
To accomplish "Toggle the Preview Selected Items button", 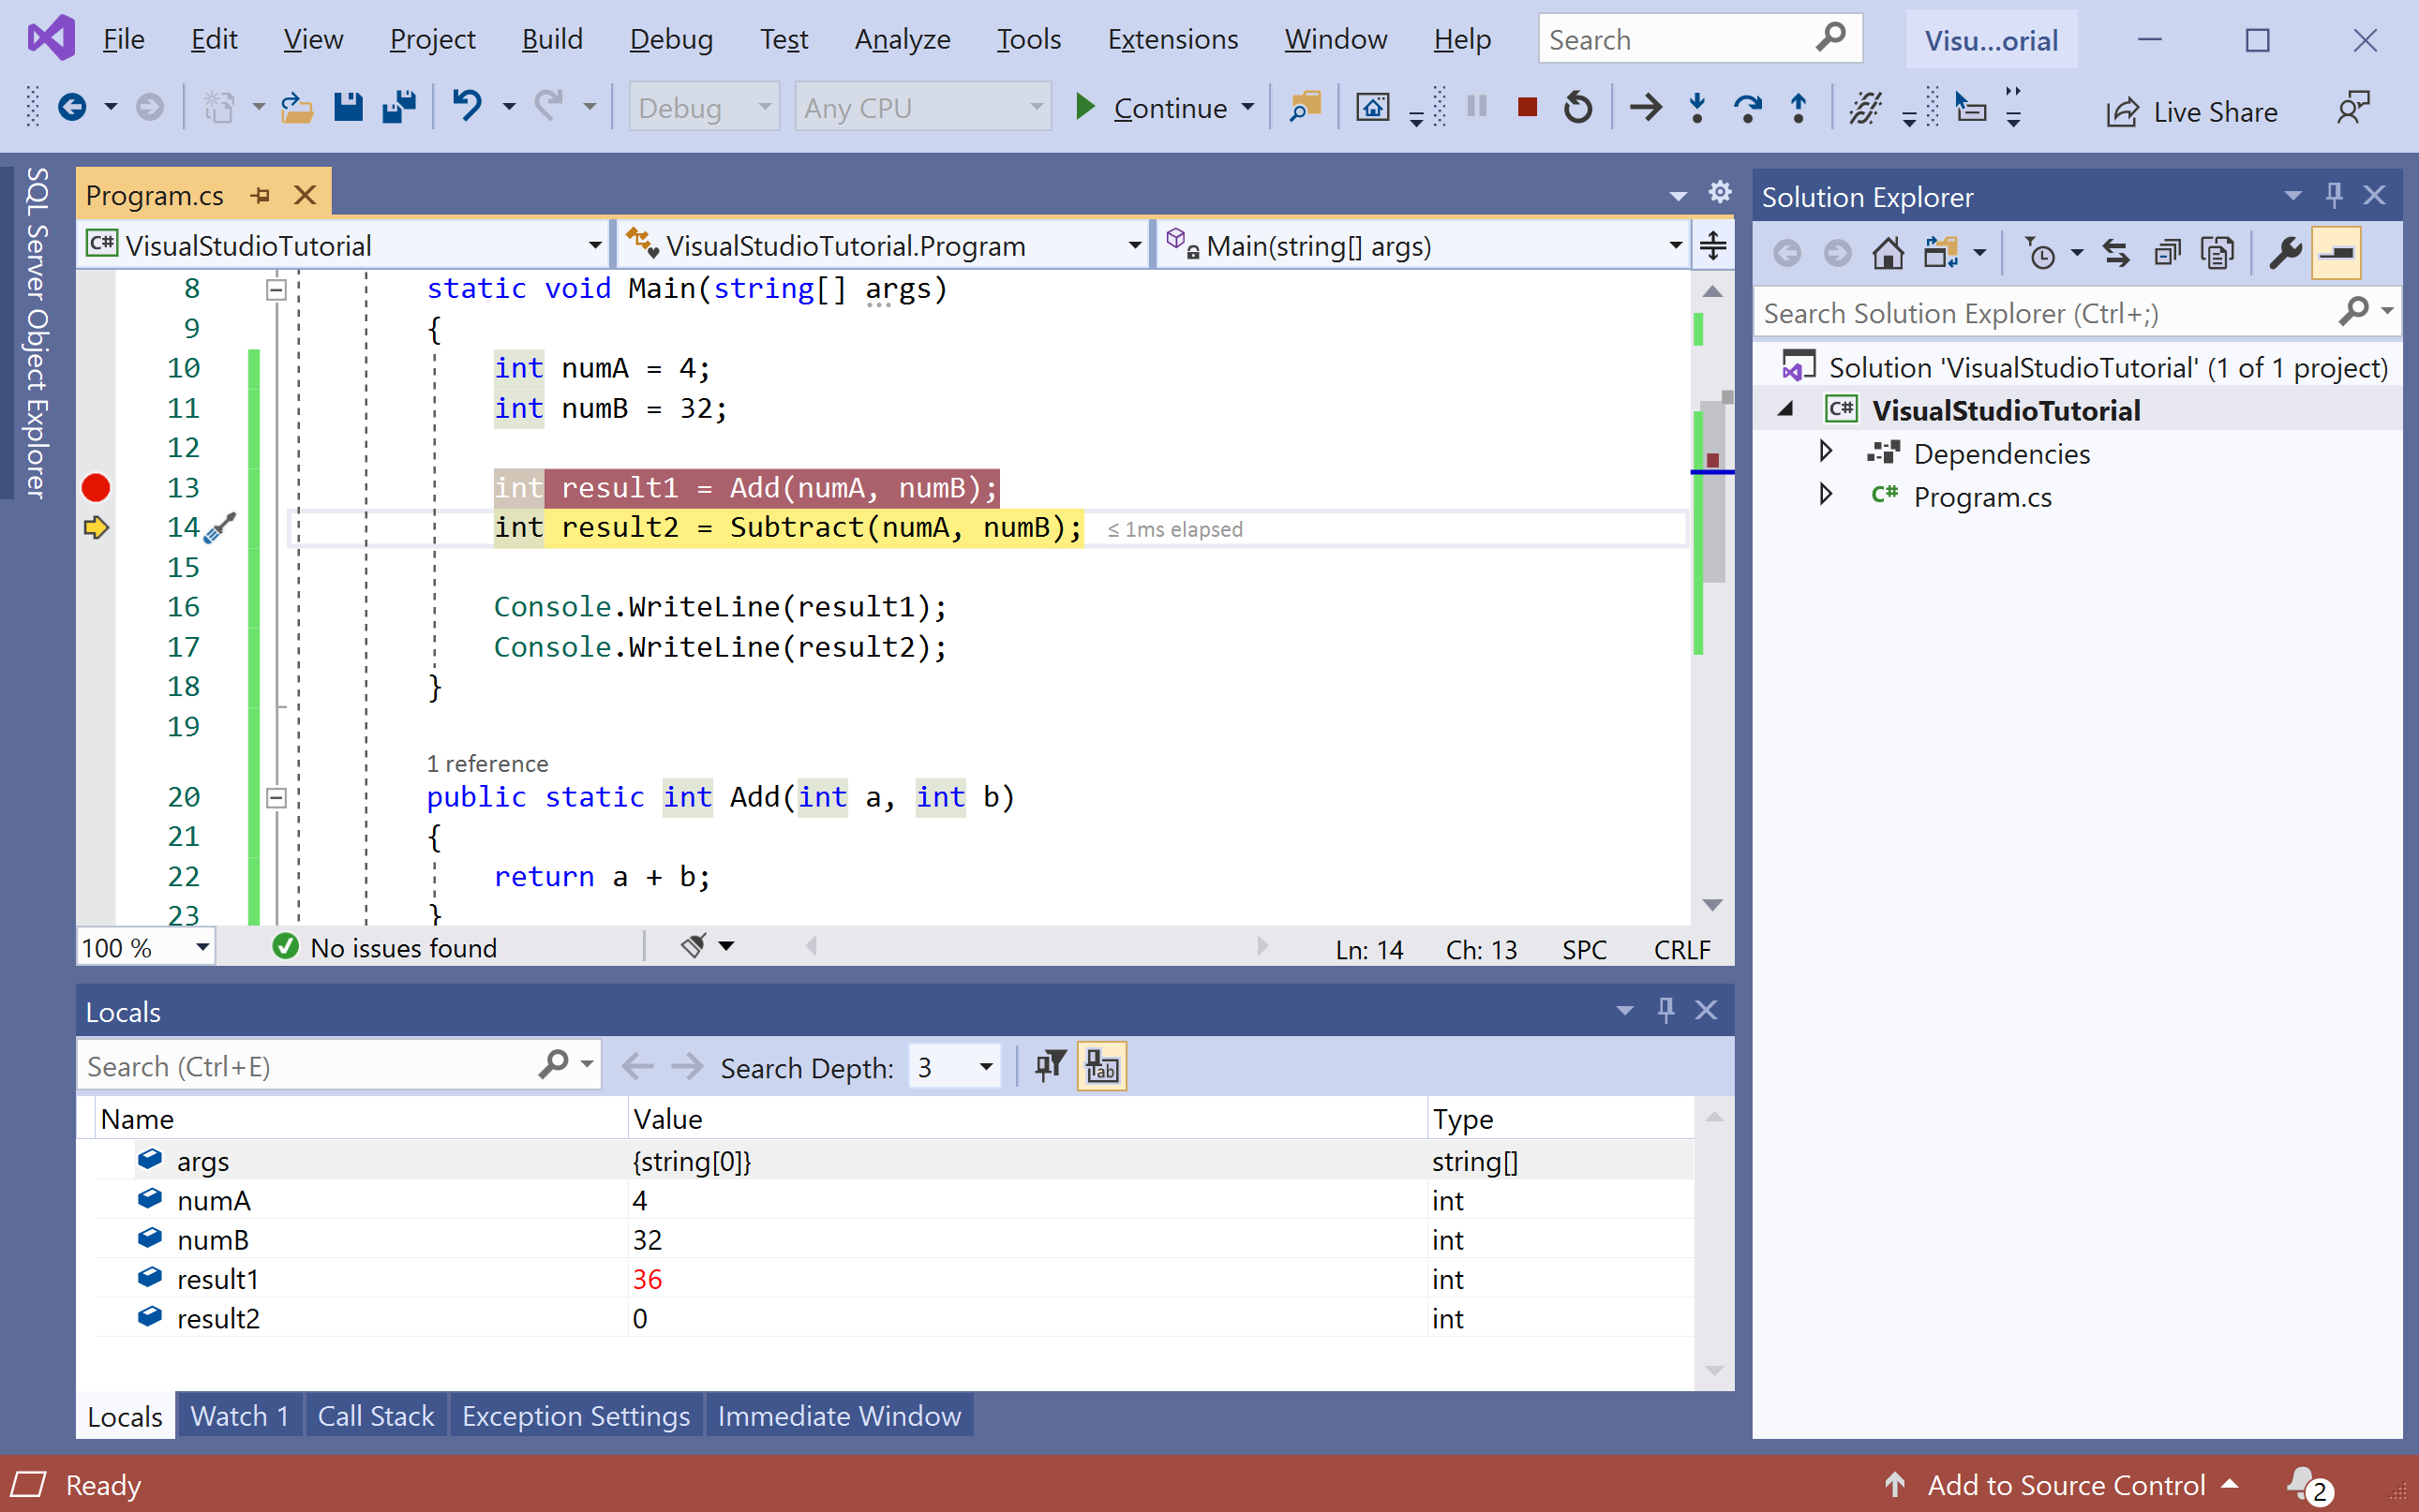I will pyautogui.click(x=2336, y=253).
